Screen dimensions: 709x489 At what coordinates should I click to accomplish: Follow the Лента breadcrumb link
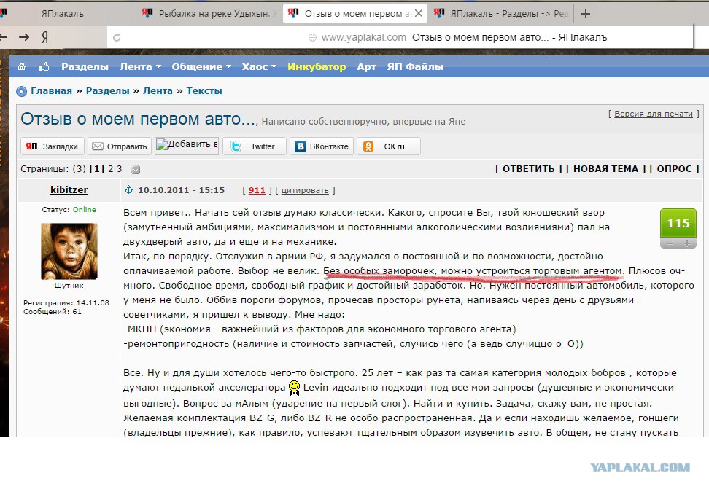coord(158,91)
